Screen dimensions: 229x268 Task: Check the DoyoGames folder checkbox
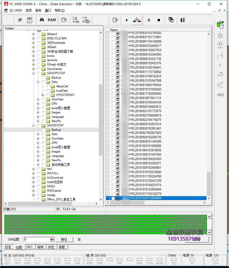coord(39,69)
